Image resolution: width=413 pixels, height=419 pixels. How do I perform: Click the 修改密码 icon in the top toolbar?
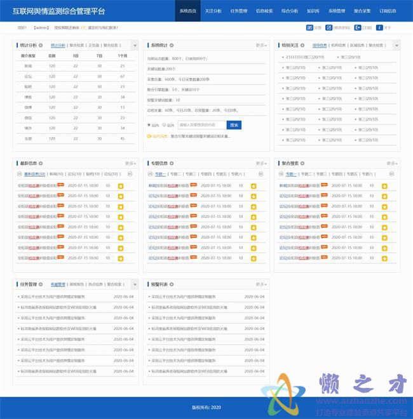point(328,28)
